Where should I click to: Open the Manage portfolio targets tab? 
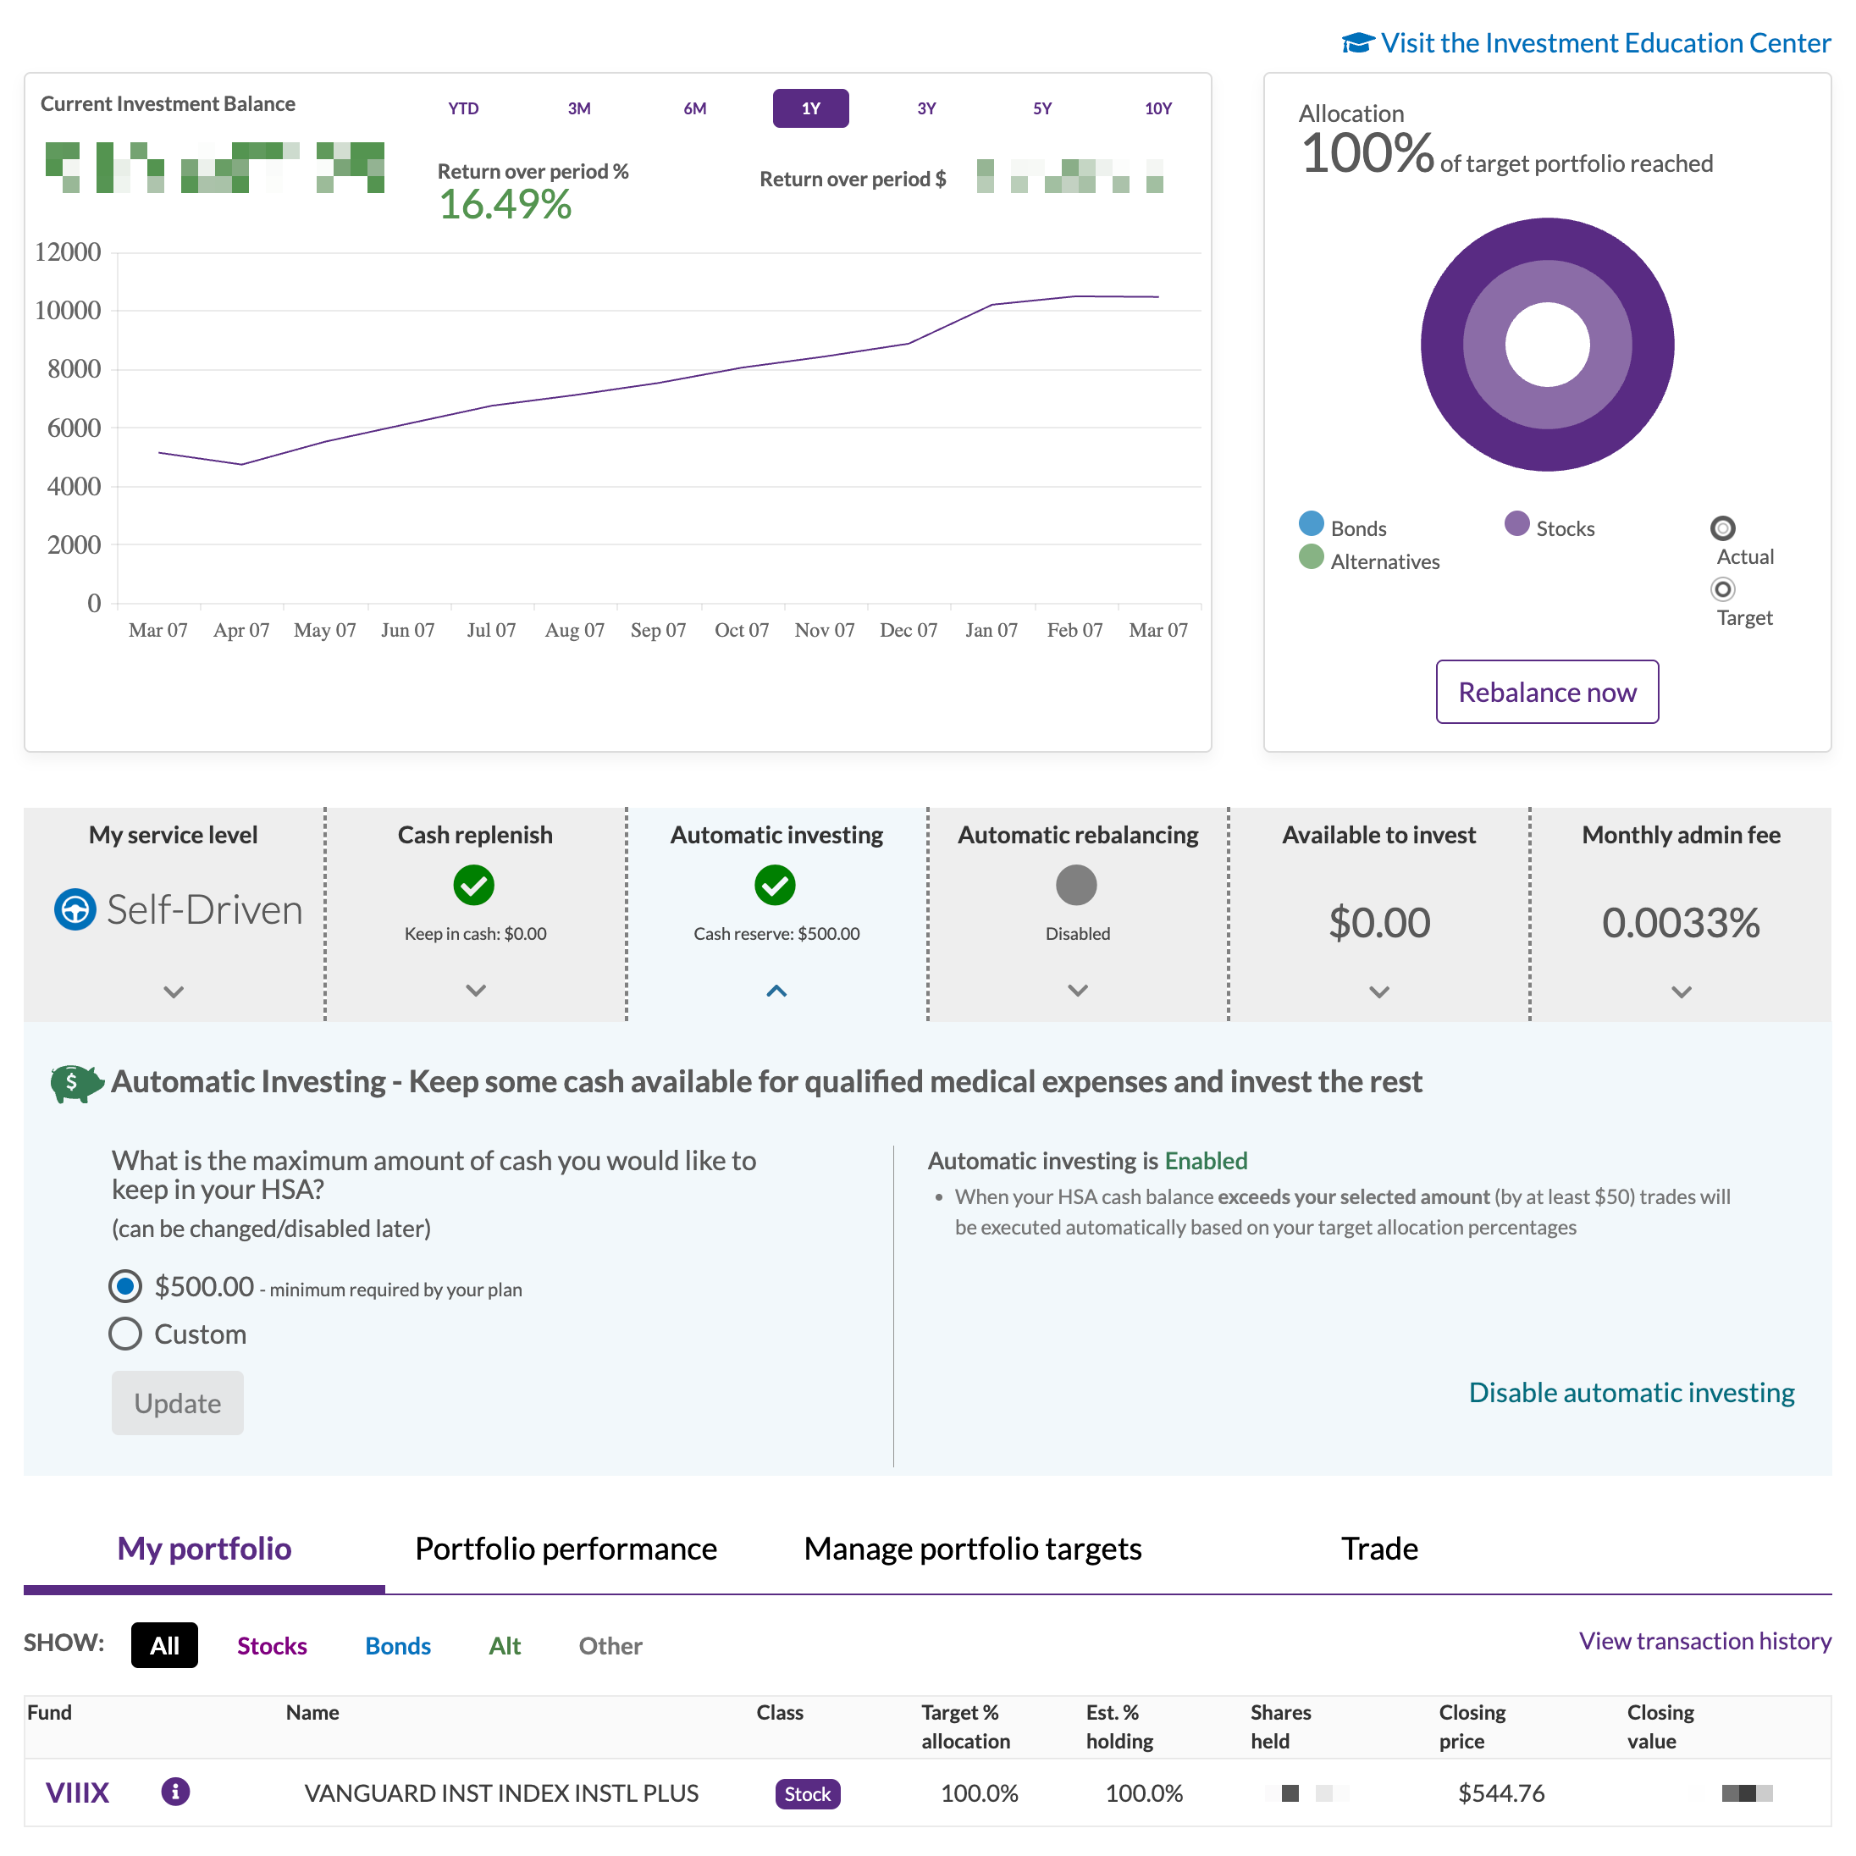coord(972,1549)
